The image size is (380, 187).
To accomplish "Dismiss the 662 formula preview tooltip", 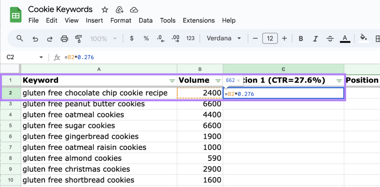I will 238,80.
